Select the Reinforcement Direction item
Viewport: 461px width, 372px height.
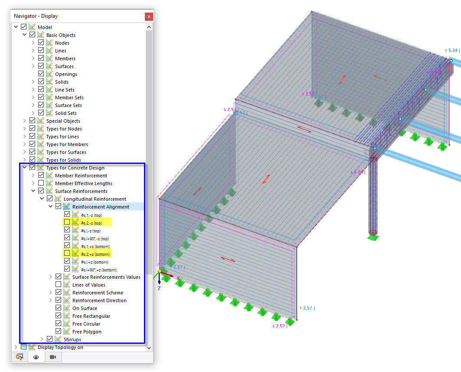pyautogui.click(x=99, y=300)
